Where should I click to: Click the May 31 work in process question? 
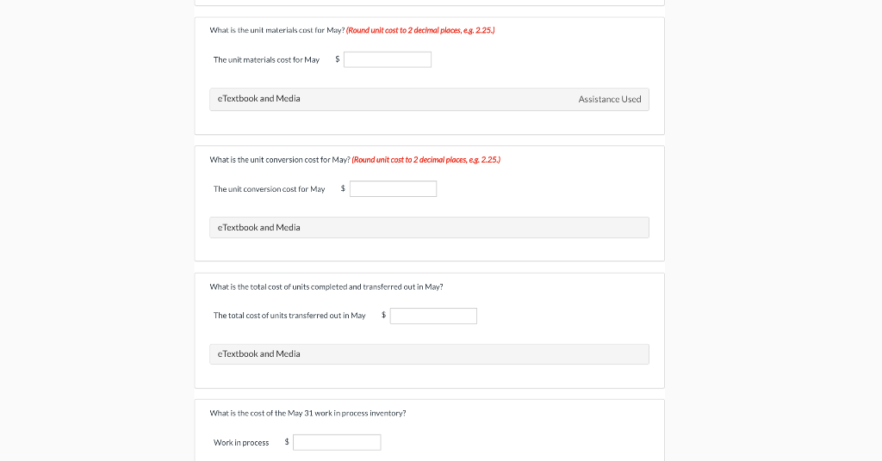pos(307,413)
